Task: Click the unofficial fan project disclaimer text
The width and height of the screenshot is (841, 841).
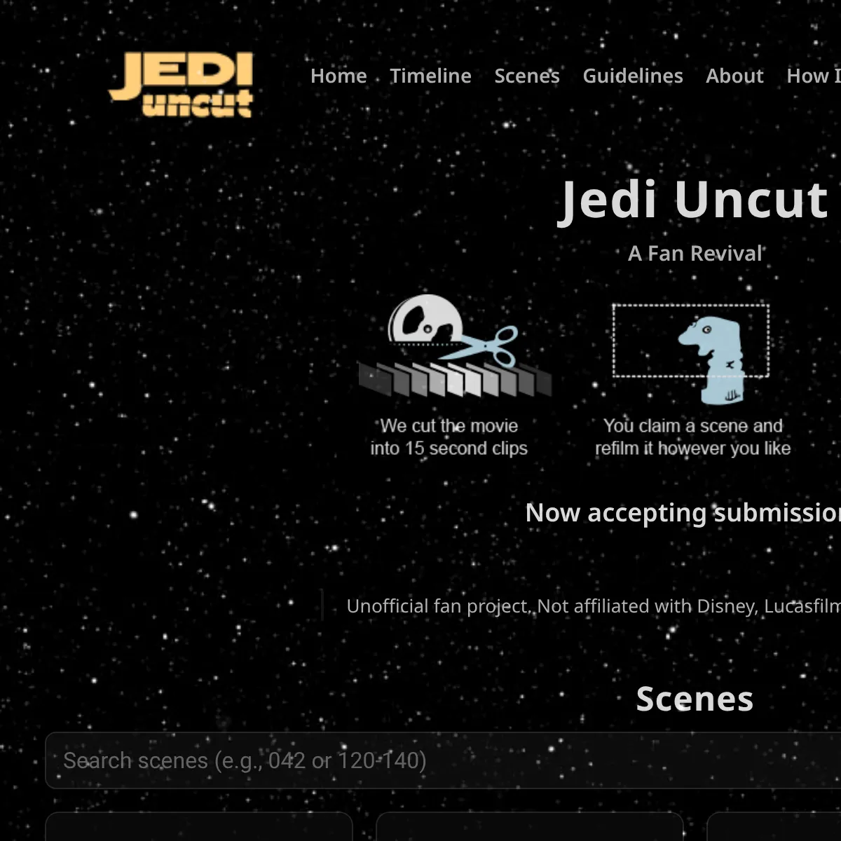Action: [592, 606]
